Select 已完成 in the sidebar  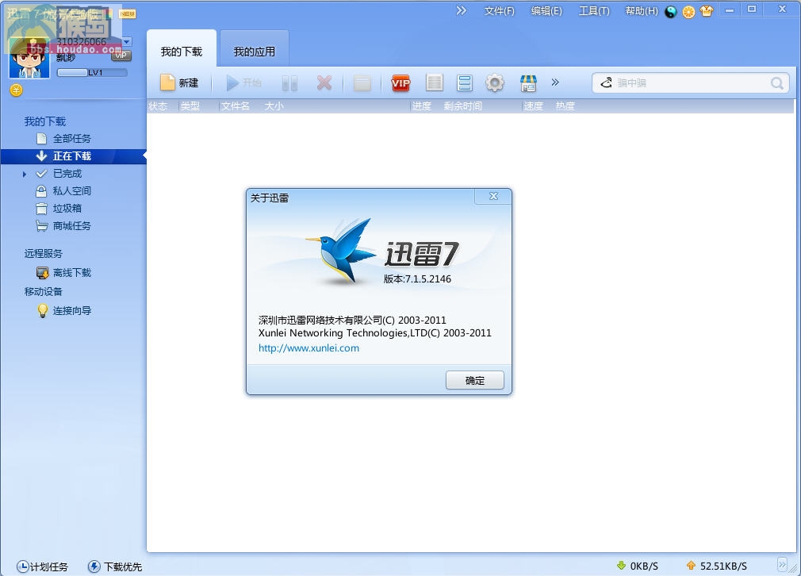click(x=67, y=174)
